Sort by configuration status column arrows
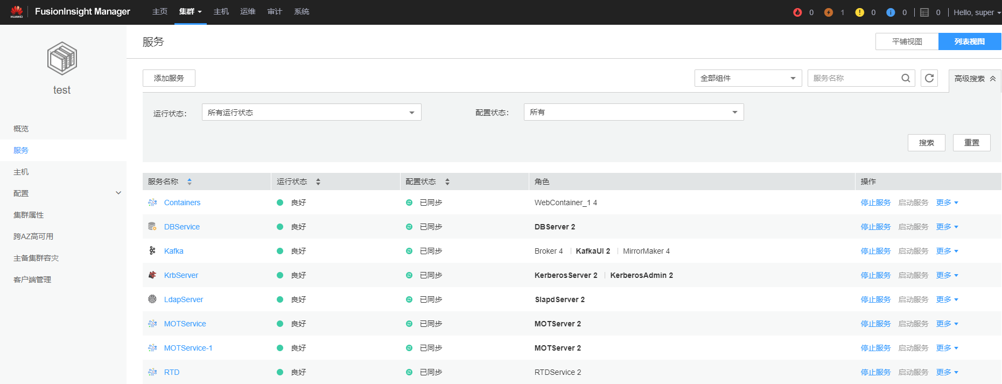The image size is (1002, 384). pos(447,182)
